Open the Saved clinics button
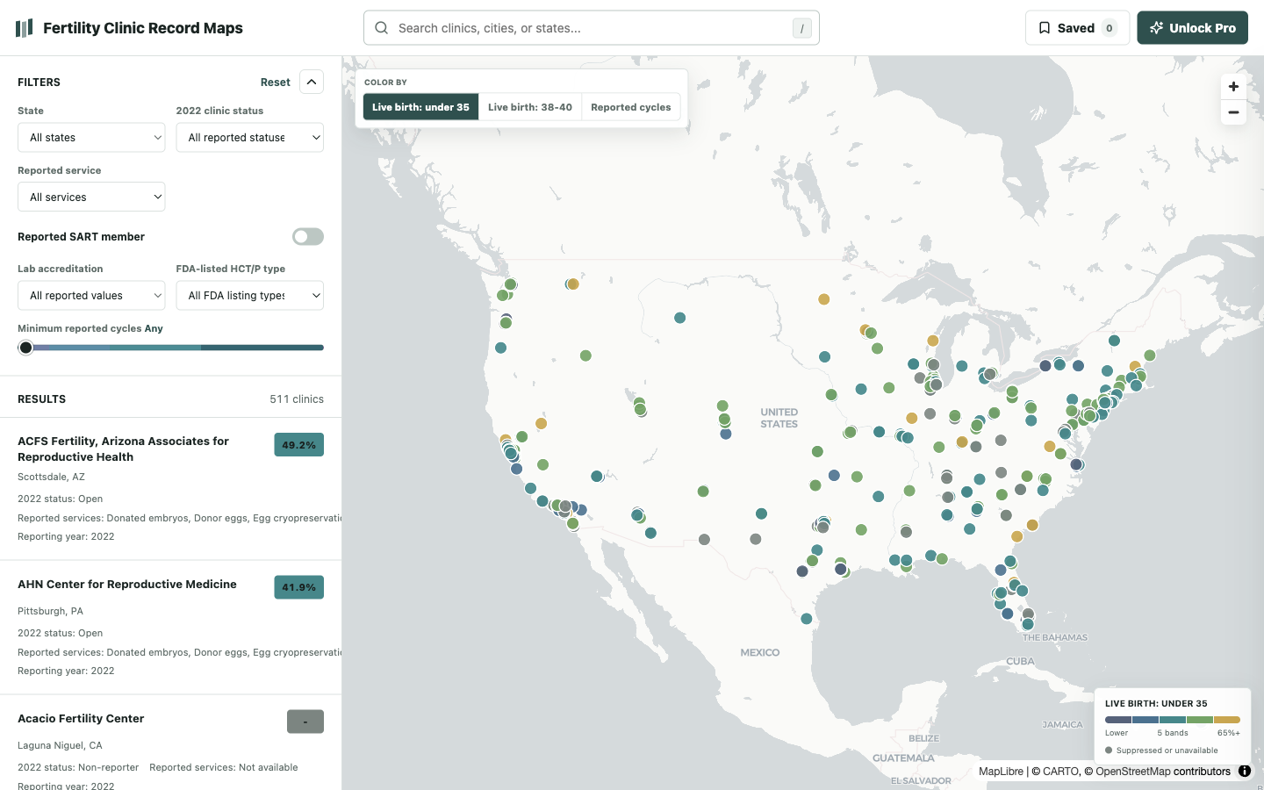 tap(1077, 28)
